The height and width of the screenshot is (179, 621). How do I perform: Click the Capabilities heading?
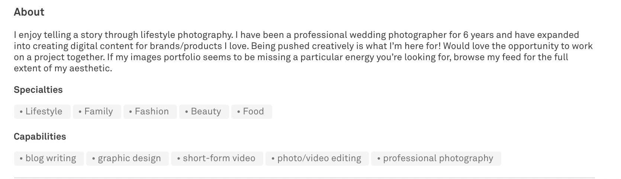click(40, 137)
